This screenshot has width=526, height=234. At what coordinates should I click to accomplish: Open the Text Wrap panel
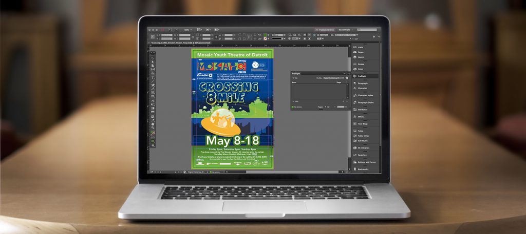[x=362, y=123]
